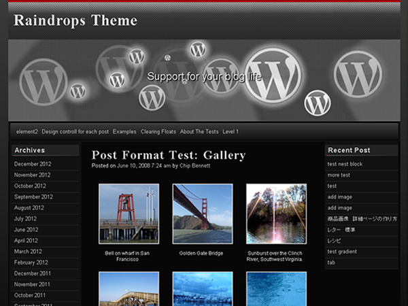The width and height of the screenshot is (408, 306).
Task: View the September 2012 archive
Action: (33, 197)
